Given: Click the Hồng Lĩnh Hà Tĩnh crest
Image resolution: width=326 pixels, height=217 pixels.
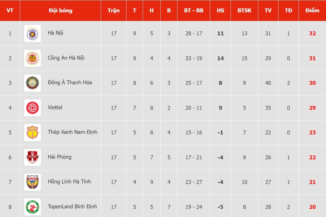Looking at the screenshot, I should (32, 182).
